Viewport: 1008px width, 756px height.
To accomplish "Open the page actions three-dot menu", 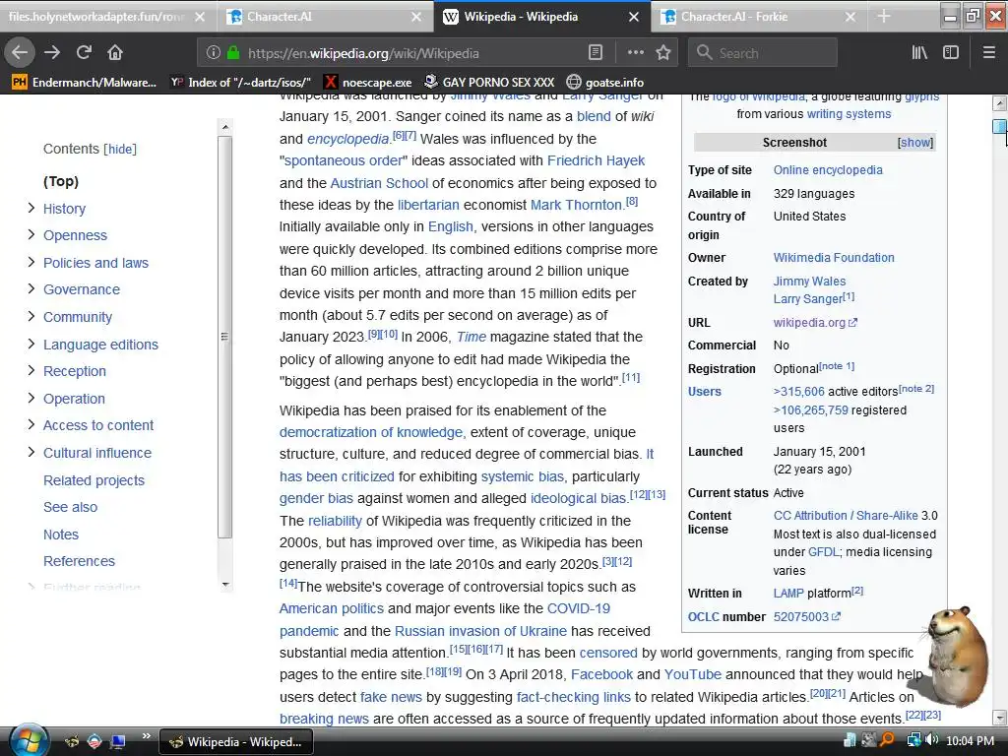I will 635,53.
